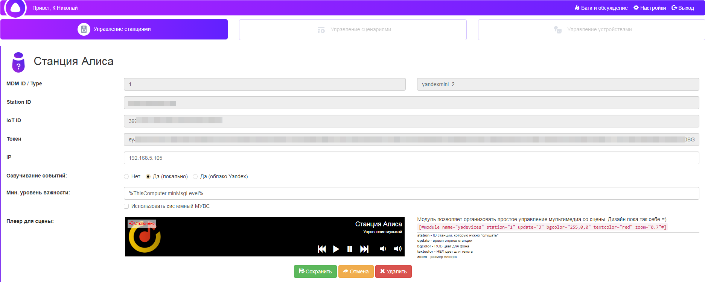
Task: Click the Станция Алиса page heading
Action: [x=74, y=61]
